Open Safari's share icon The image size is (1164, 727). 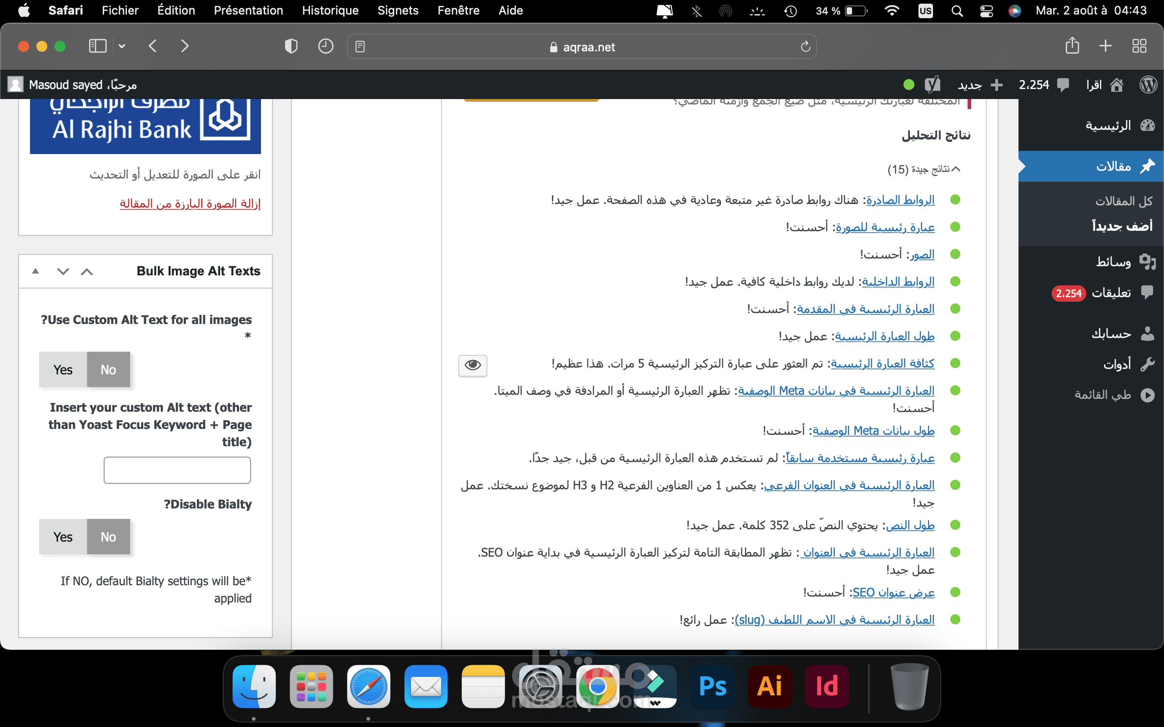point(1072,46)
